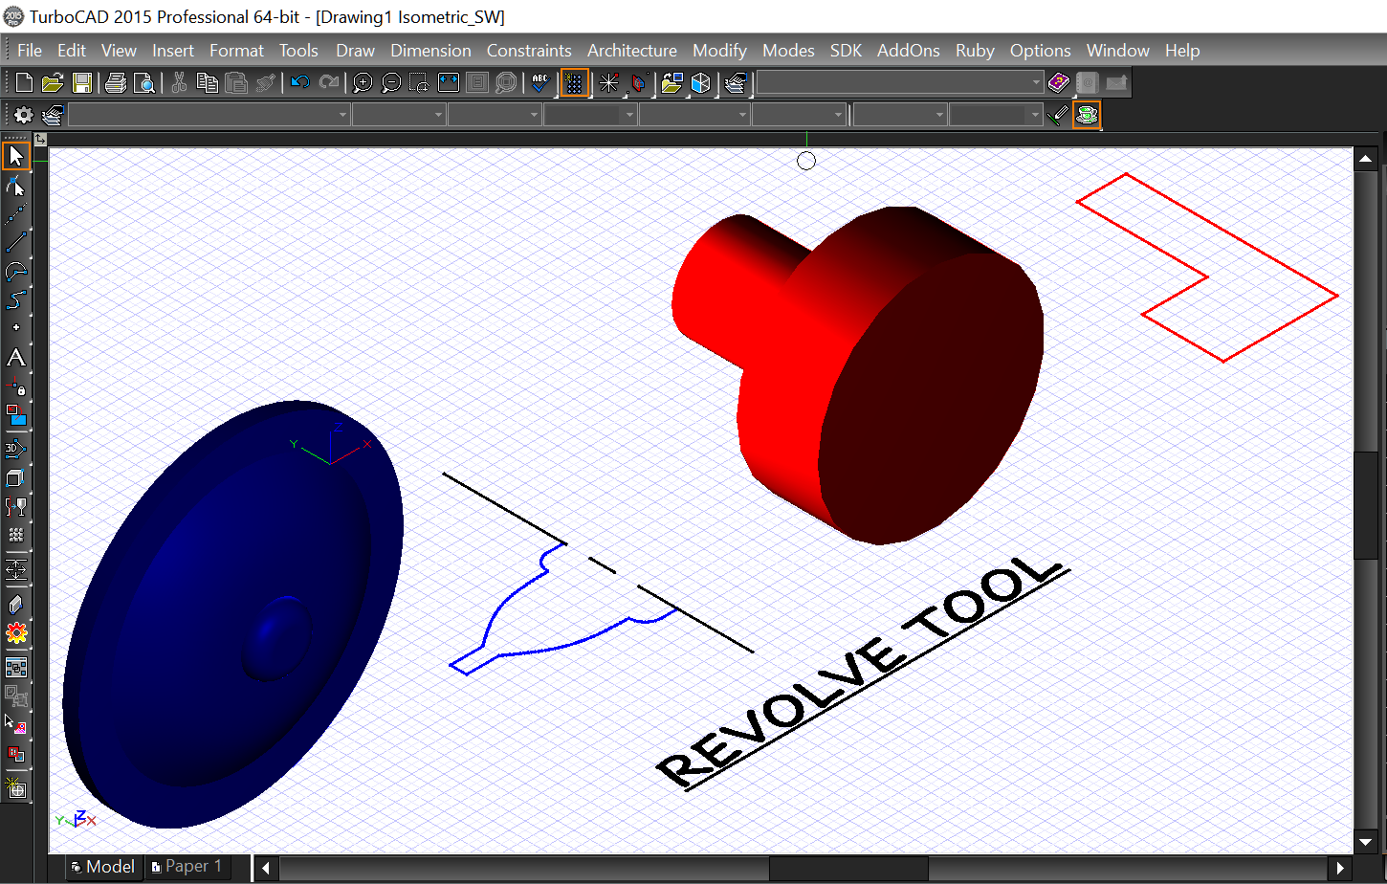
Task: Activate the Line drawing tool
Action: [15, 241]
